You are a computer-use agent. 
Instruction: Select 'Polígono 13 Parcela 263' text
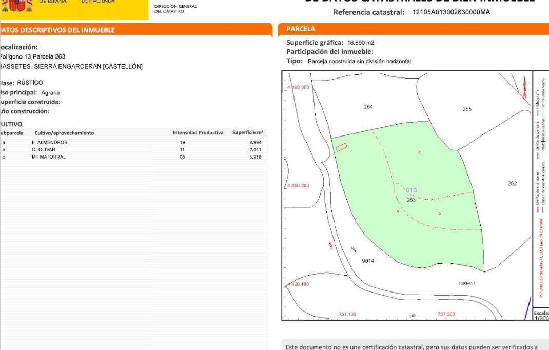coord(32,56)
